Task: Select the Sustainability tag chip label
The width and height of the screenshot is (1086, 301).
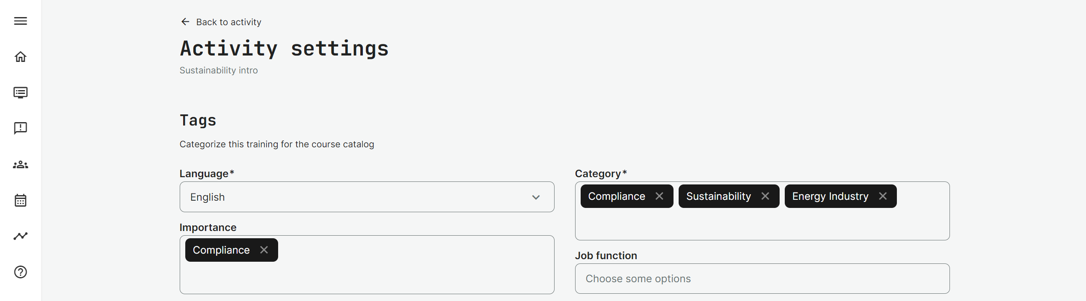Action: pos(718,196)
